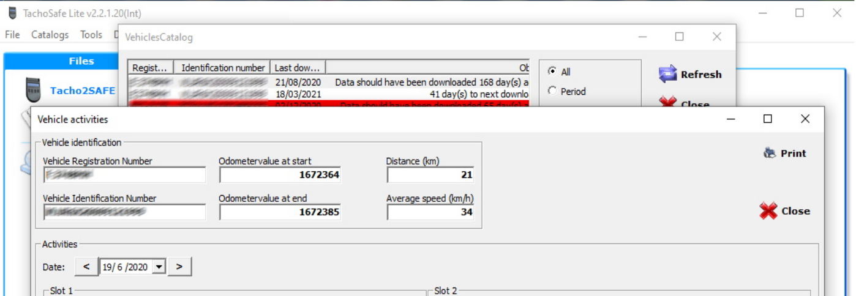Click Odometervalue at start field 1672364
The image size is (856, 296).
280,175
